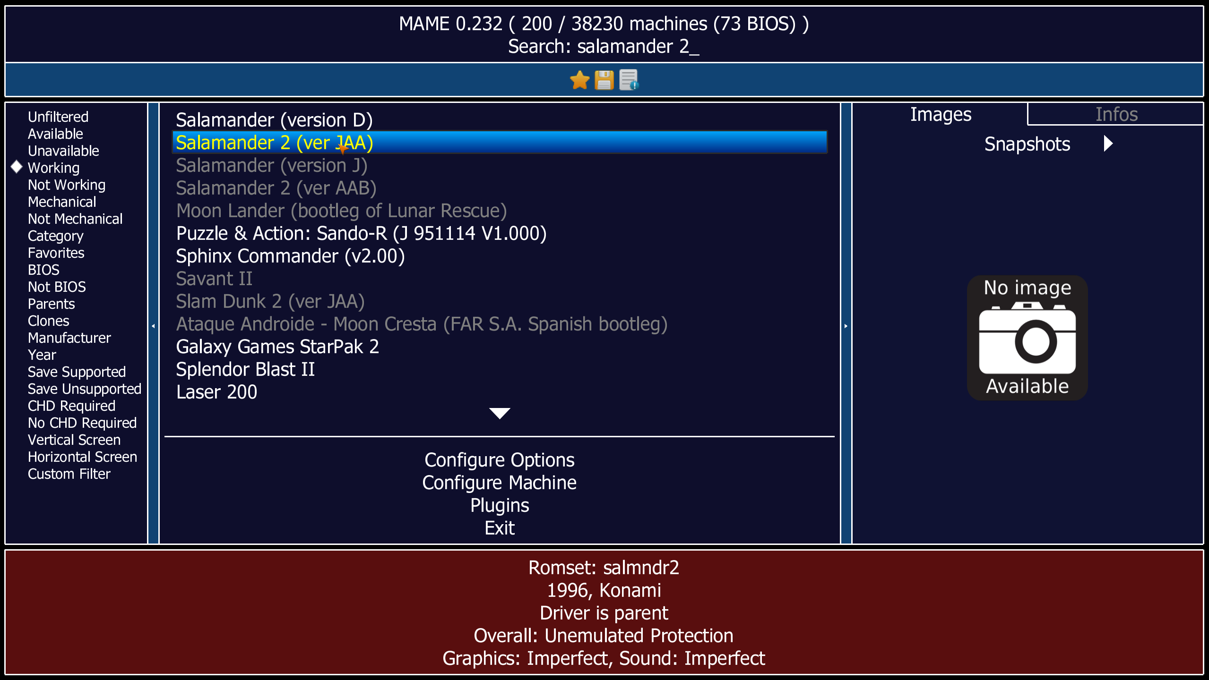Screen dimensions: 1209x680
Task: Select Salamander (version D)
Action: coord(500,120)
